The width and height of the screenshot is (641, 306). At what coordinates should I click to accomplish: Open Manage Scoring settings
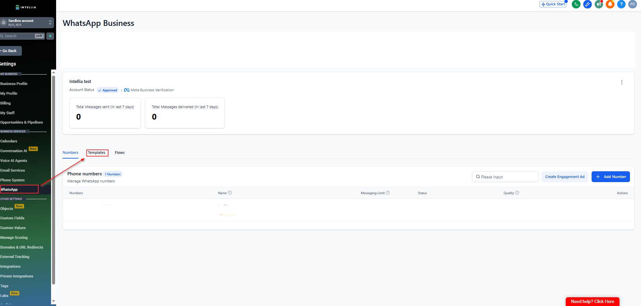click(14, 237)
